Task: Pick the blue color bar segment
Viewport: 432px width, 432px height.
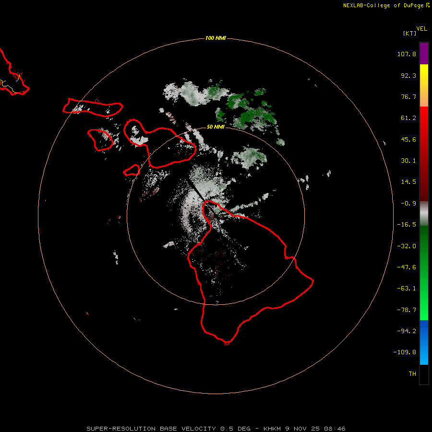Action: 424,342
